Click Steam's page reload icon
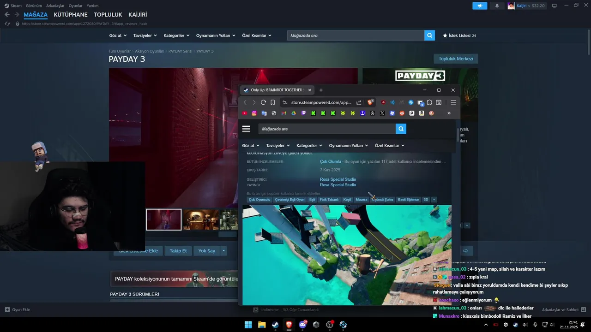Image resolution: width=591 pixels, height=332 pixels. coord(7,24)
